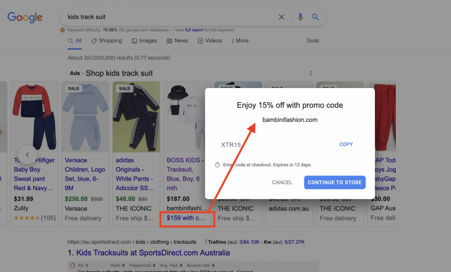451x272 pixels.
Task: Open the Tommy Hilfiger Baby Boy ad title
Action: click(34, 174)
